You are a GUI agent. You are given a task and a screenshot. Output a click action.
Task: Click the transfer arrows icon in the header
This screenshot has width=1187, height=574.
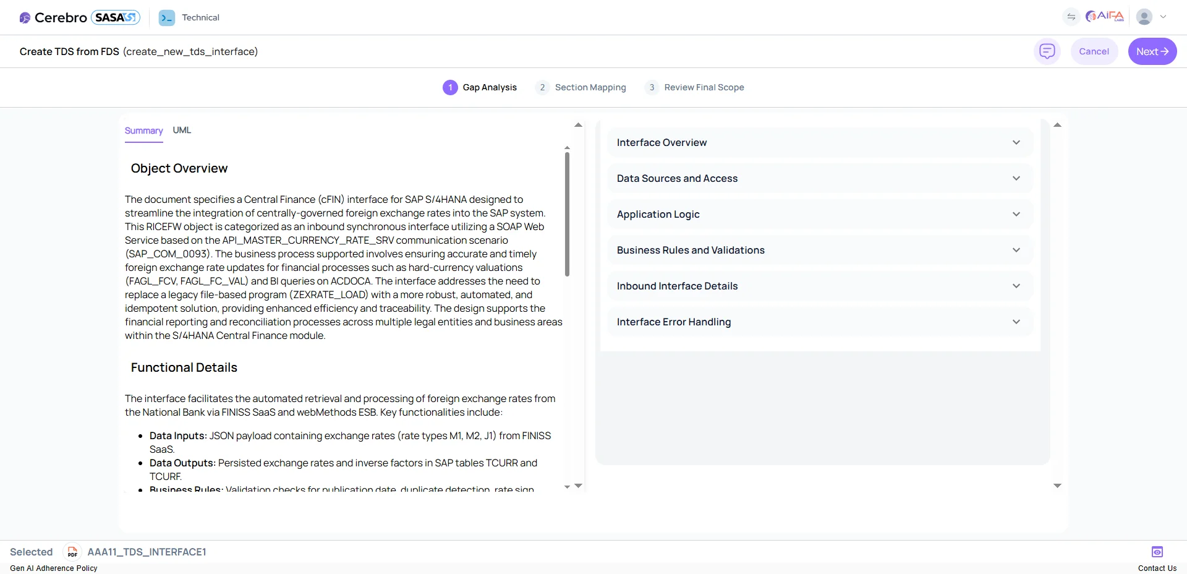pos(1071,17)
